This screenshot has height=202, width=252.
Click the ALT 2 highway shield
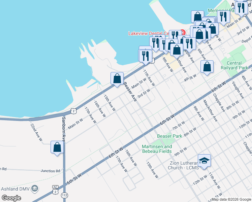click(x=55, y=190)
